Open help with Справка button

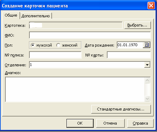(x=140, y=123)
